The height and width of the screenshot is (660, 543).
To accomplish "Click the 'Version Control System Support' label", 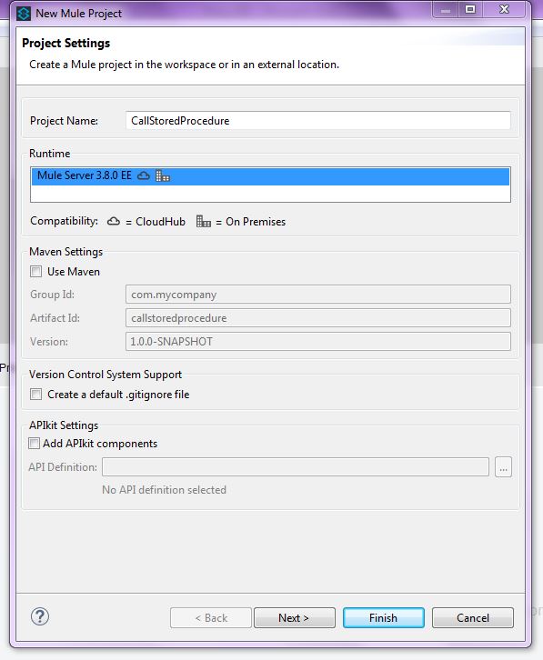I will pos(106,375).
